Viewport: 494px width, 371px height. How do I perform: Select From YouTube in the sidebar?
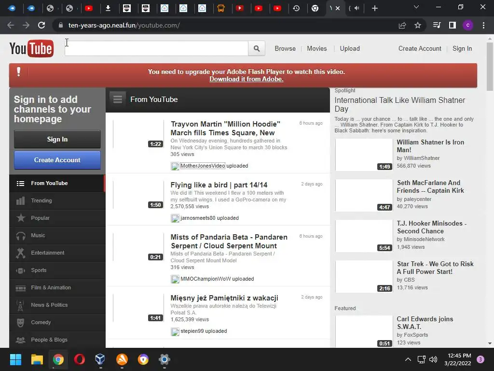57,183
